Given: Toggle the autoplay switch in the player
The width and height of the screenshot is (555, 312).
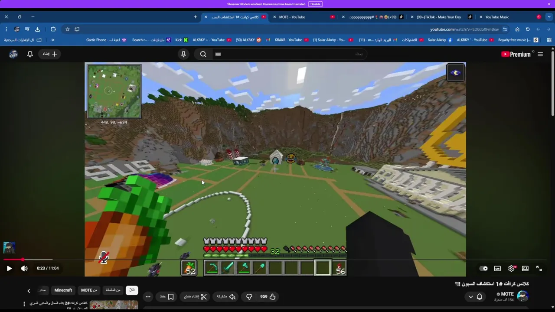Looking at the screenshot, I should [x=483, y=268].
